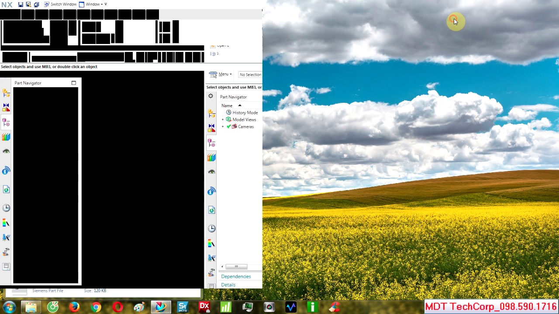Screen dimensions: 559x314
Task: Expand the Dependencies section
Action: pos(236,276)
